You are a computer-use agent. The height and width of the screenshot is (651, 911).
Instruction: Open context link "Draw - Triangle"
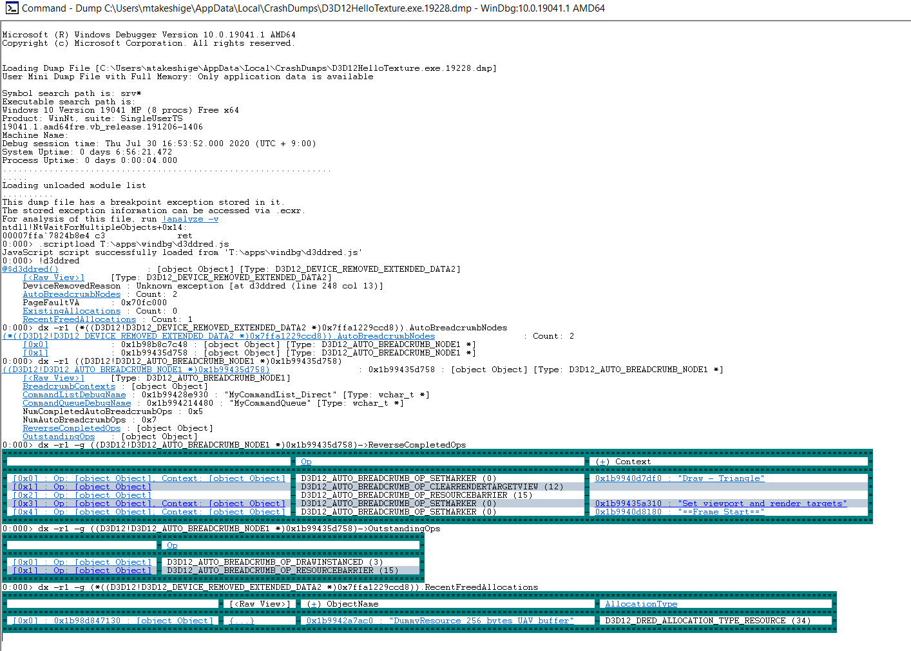click(680, 478)
